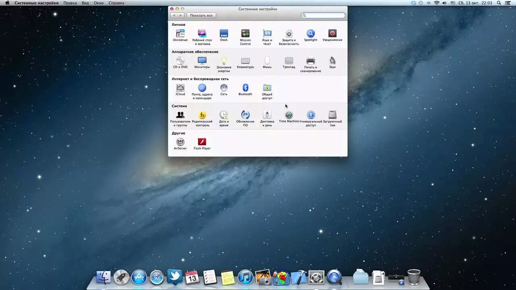The image size is (516, 290).
Task: Open the Bluetooth preferences pane
Action: tap(245, 89)
